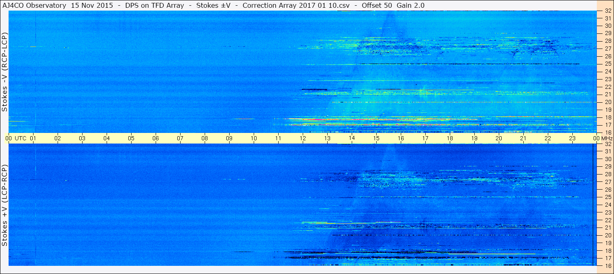Choose the 07 hour marker on time bar

(180, 138)
